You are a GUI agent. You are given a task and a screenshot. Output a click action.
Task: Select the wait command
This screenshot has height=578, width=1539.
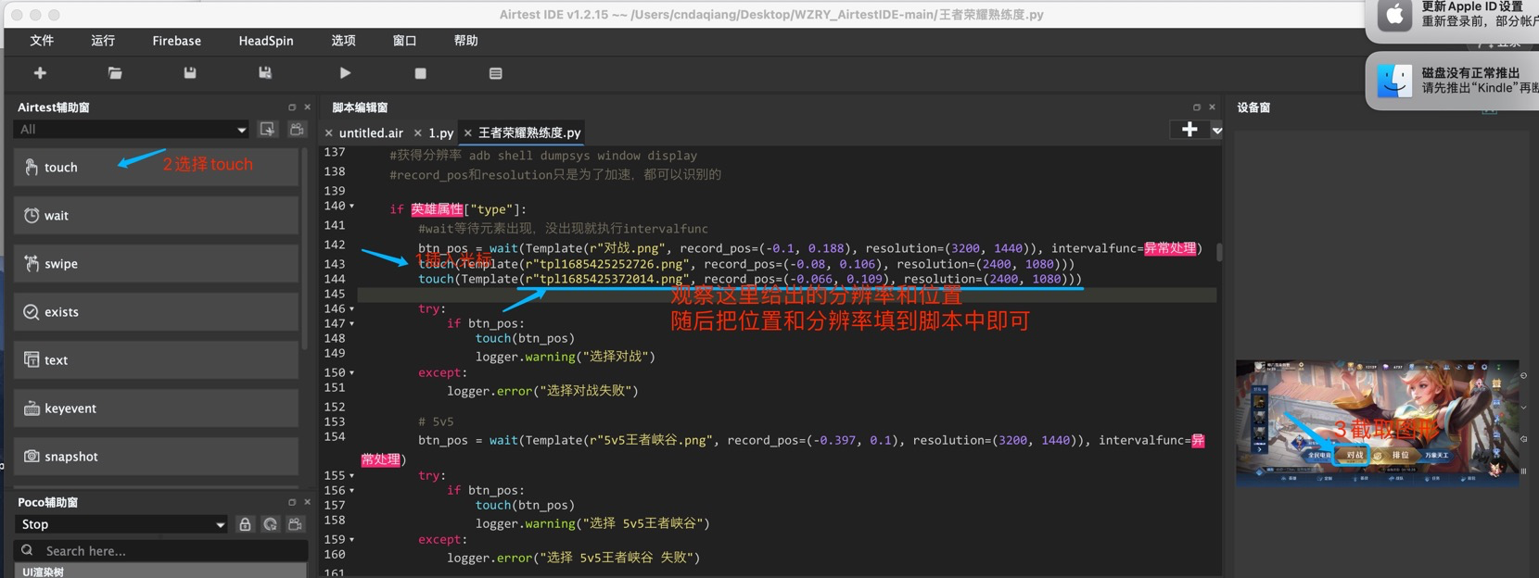pyautogui.click(x=156, y=216)
